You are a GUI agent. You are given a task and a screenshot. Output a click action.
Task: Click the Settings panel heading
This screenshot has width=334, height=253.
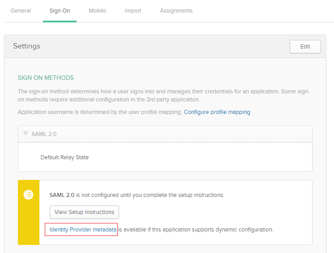26,46
